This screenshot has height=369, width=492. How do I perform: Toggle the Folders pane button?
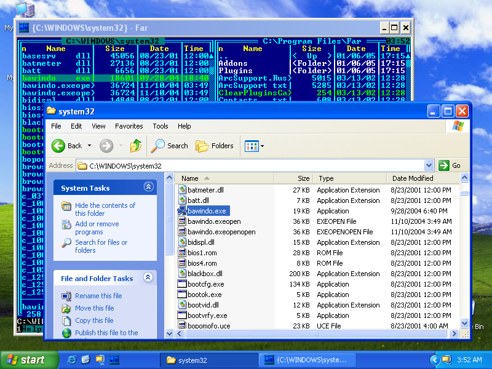(x=214, y=146)
